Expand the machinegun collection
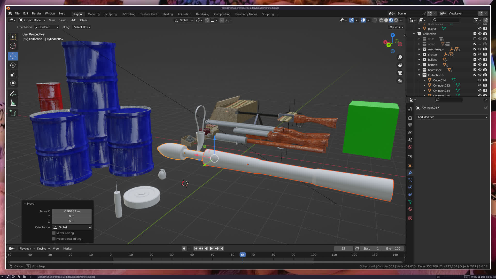 pyautogui.click(x=419, y=49)
